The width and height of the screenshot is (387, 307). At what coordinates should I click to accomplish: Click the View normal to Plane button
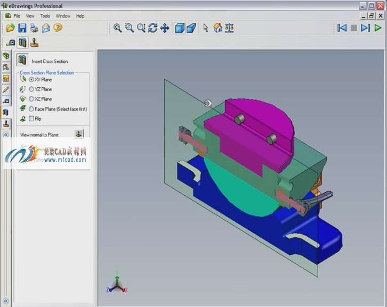(79, 134)
